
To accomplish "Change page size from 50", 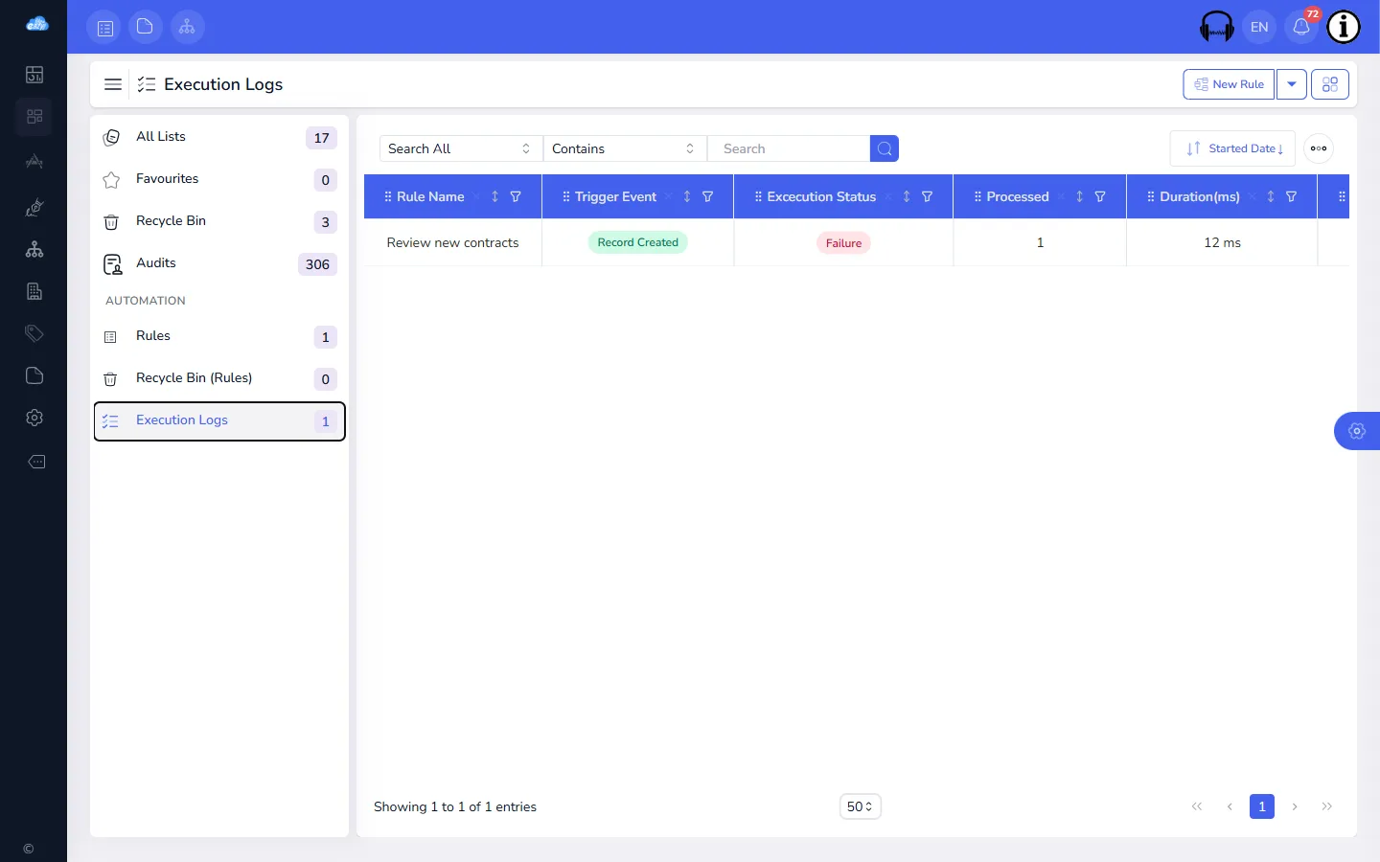I will click(x=861, y=806).
